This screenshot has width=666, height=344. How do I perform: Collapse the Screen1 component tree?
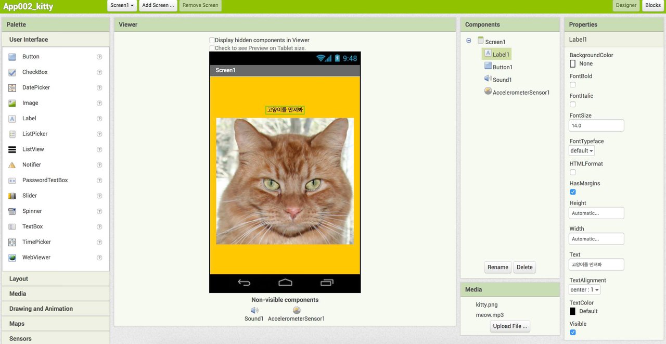pyautogui.click(x=469, y=41)
